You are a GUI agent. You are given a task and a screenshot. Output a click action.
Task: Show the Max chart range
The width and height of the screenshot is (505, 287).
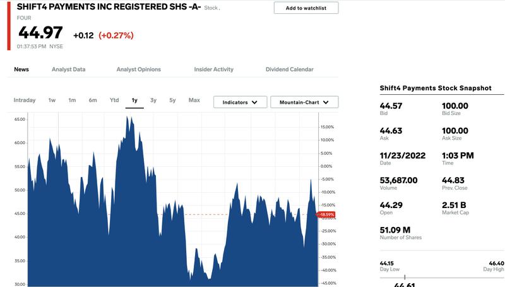194,100
